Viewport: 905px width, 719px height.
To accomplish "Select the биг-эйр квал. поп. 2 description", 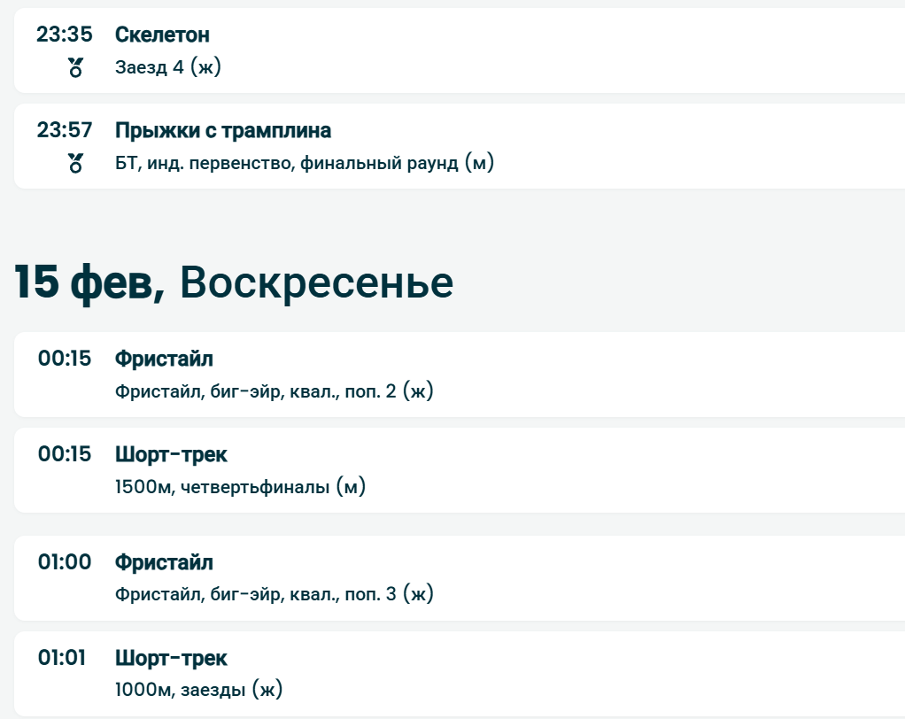I will point(275,391).
